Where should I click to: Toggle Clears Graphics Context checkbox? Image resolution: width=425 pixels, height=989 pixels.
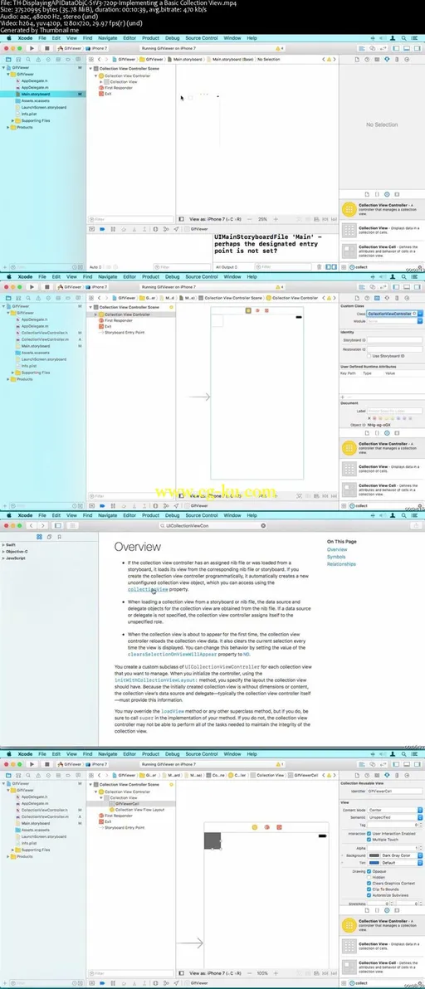(x=369, y=883)
